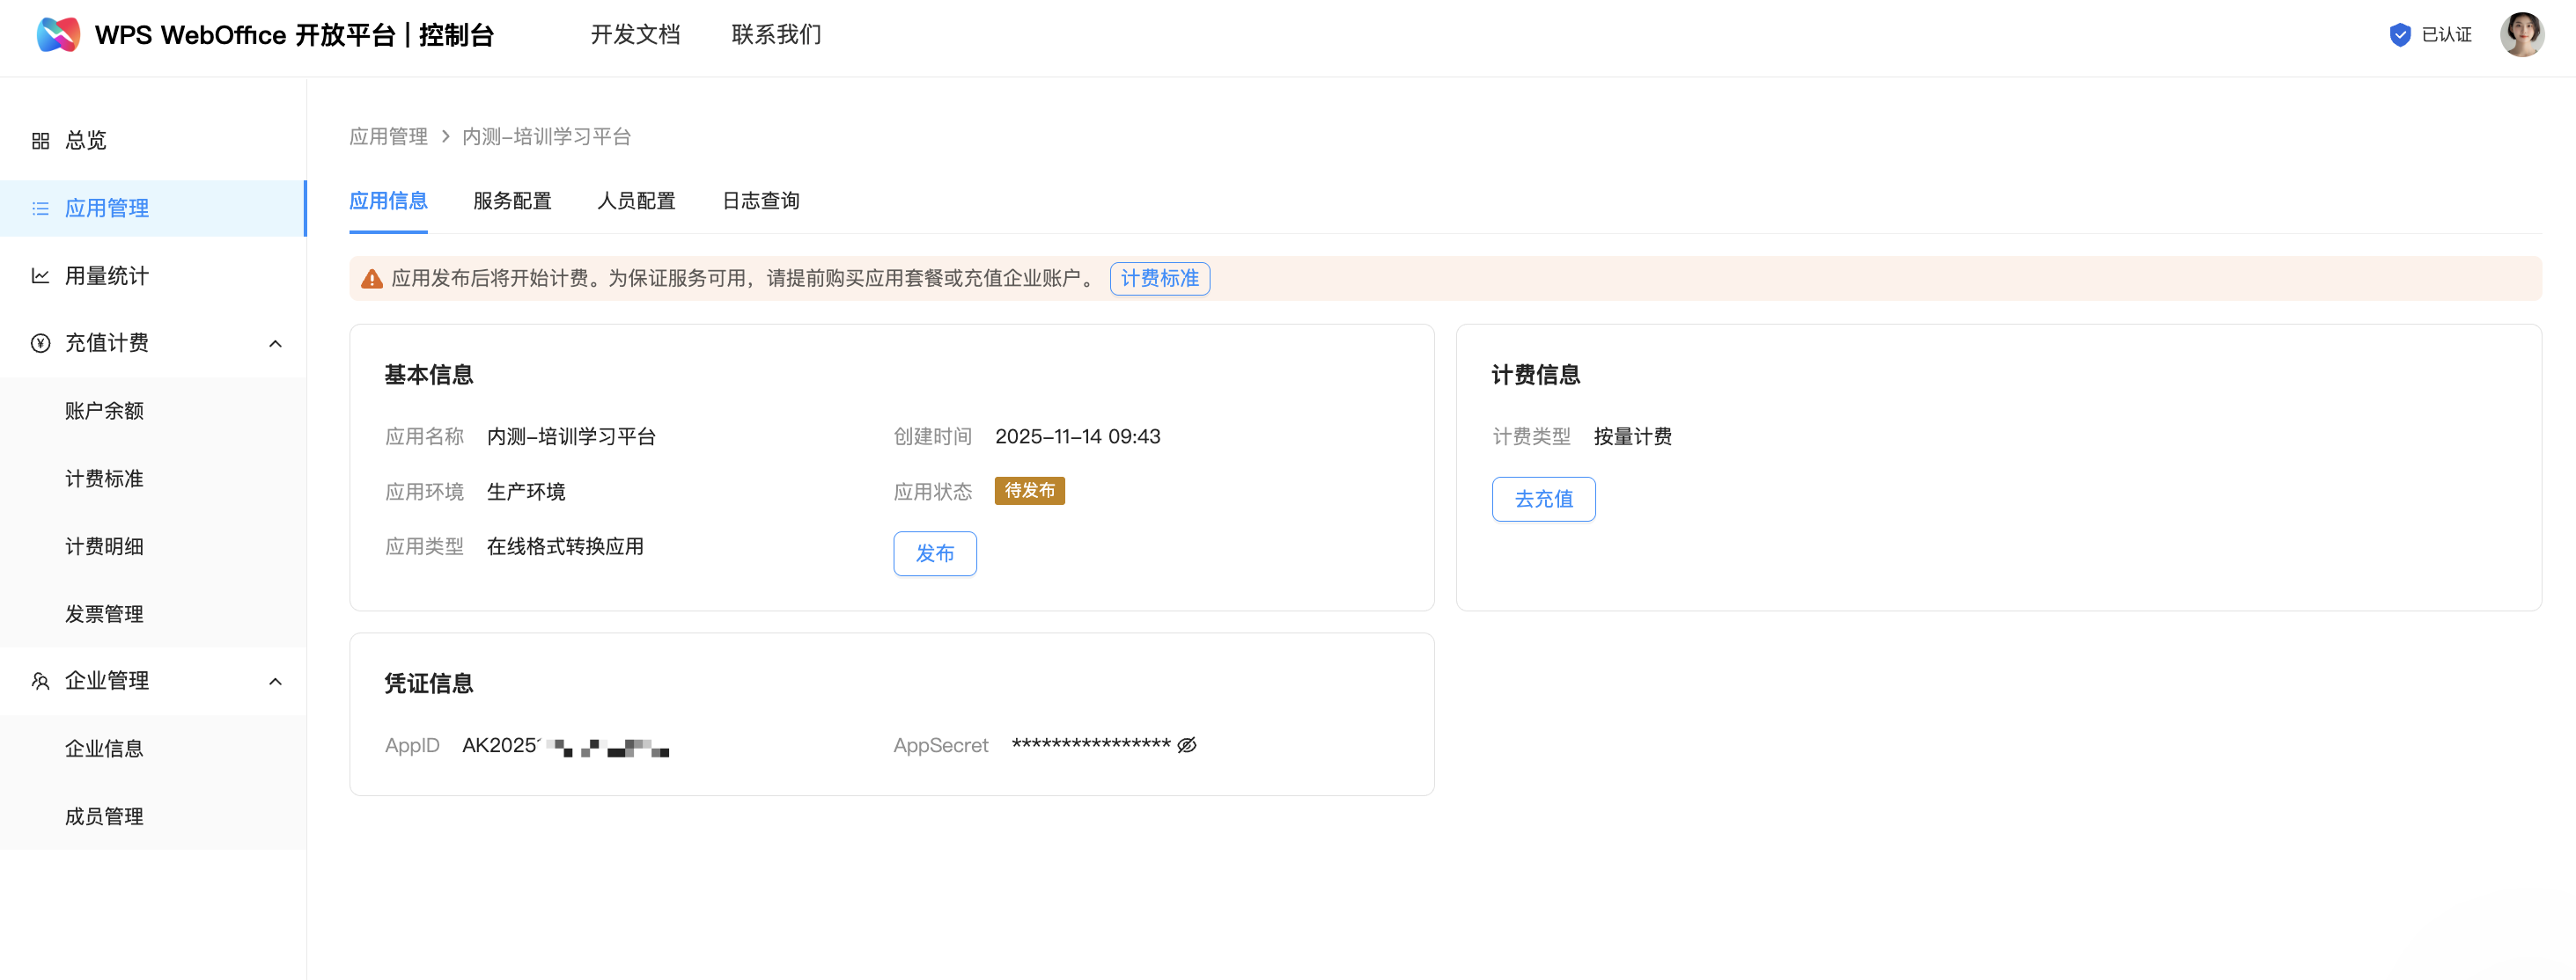Select the 总览 grid icon in sidebar
This screenshot has height=980, width=2576.
[40, 140]
